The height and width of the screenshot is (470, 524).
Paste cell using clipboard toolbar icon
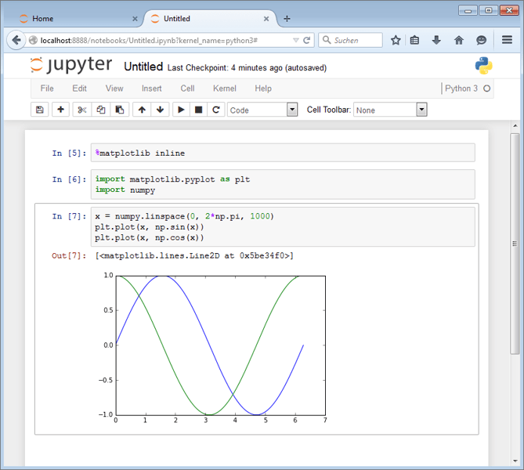pyautogui.click(x=120, y=110)
